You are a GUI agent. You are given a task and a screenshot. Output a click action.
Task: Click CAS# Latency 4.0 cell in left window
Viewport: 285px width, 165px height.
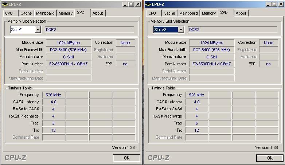[54, 102]
